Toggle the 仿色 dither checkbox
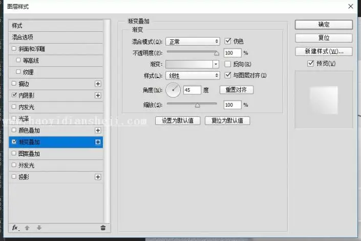The width and height of the screenshot is (361, 241). click(x=228, y=41)
